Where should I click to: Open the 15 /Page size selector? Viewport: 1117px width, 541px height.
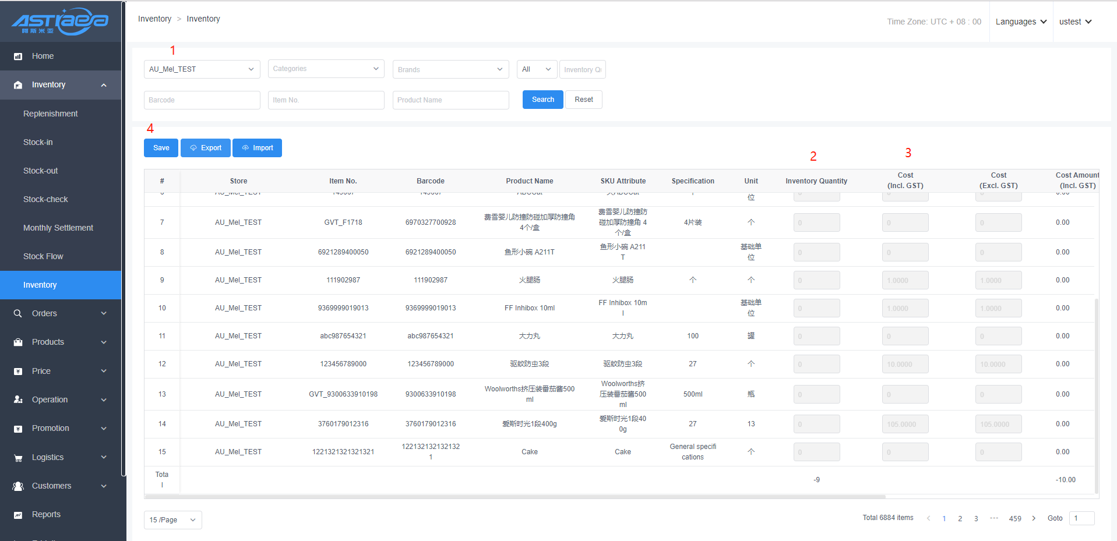click(172, 520)
